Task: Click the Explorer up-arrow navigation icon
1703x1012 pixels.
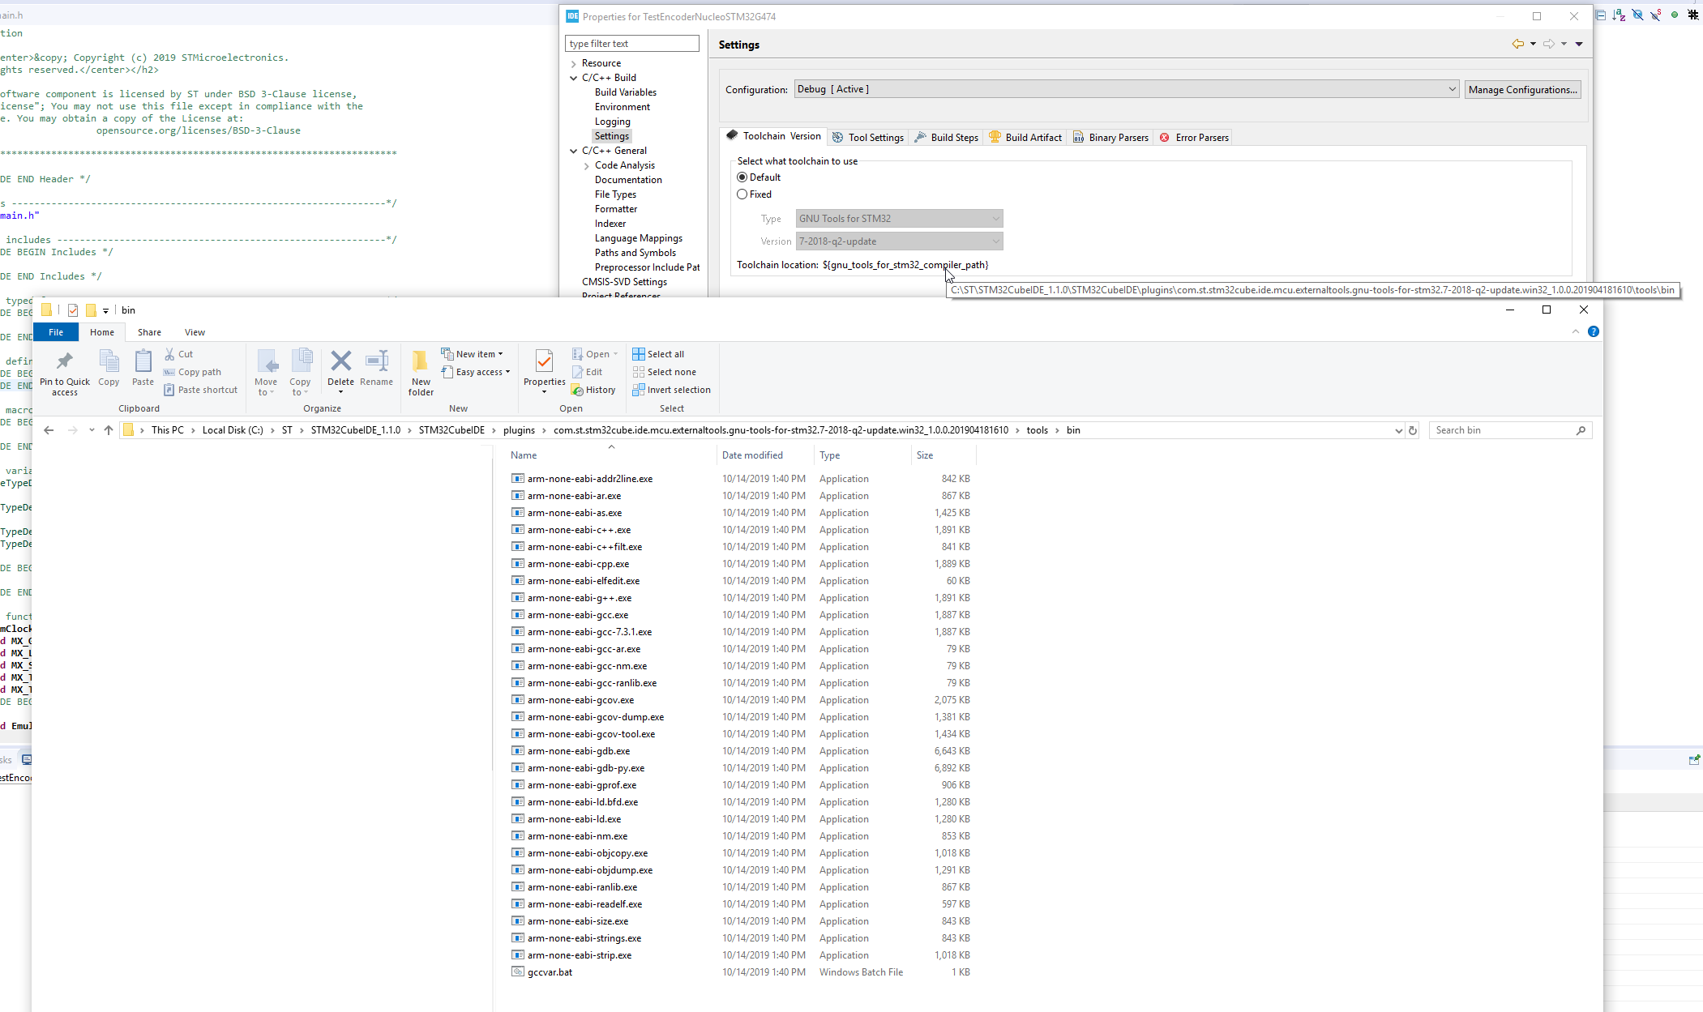Action: click(x=109, y=430)
